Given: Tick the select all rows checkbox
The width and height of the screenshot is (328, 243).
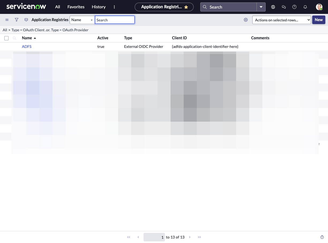Looking at the screenshot, I should point(6,38).
